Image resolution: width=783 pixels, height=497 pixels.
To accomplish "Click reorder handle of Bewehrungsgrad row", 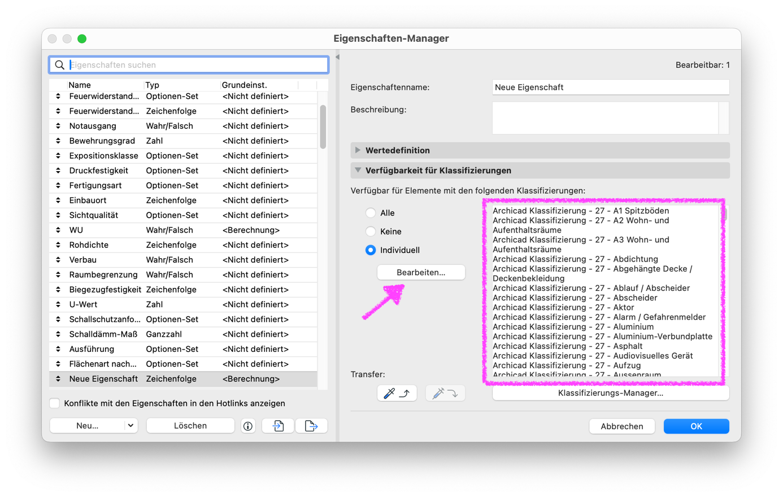I will click(58, 141).
